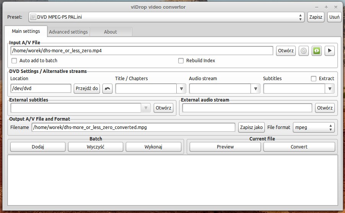The image size is (345, 213).
Task: Switch to the Advanced settings tab
Action: [68, 32]
